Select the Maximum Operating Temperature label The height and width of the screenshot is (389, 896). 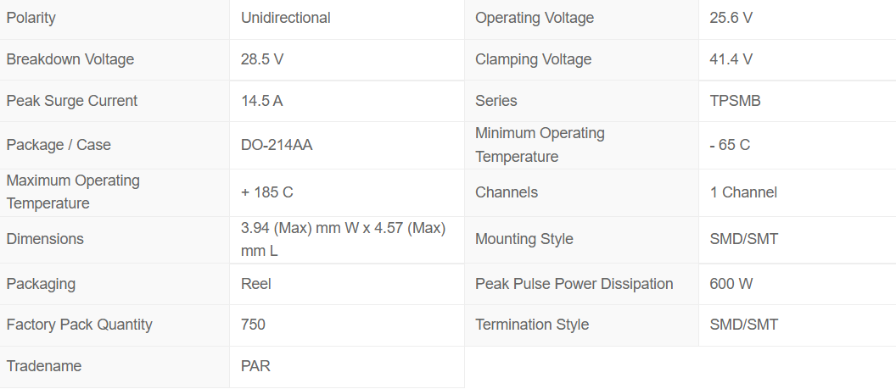73,192
